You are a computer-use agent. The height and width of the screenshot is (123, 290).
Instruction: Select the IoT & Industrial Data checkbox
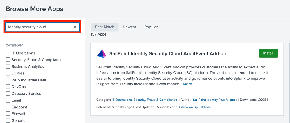(8, 80)
